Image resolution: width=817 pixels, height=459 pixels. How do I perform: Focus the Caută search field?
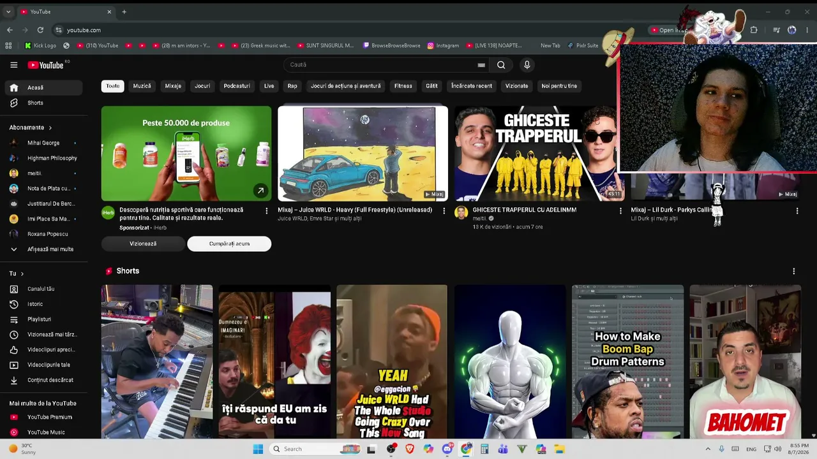(x=382, y=64)
